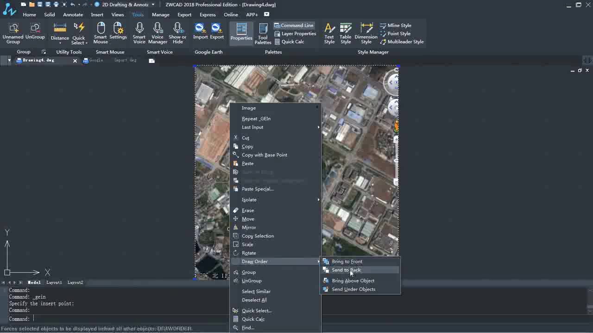Expand the Isolate submenu

click(x=275, y=200)
